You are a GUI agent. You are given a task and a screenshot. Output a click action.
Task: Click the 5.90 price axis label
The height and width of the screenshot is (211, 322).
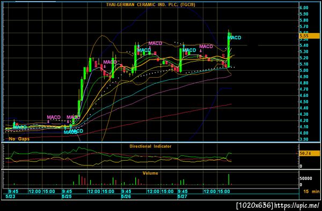tap(304, 14)
